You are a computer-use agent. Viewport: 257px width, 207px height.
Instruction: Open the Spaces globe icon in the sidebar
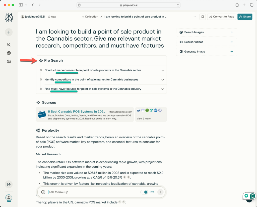pyautogui.click(x=9, y=53)
